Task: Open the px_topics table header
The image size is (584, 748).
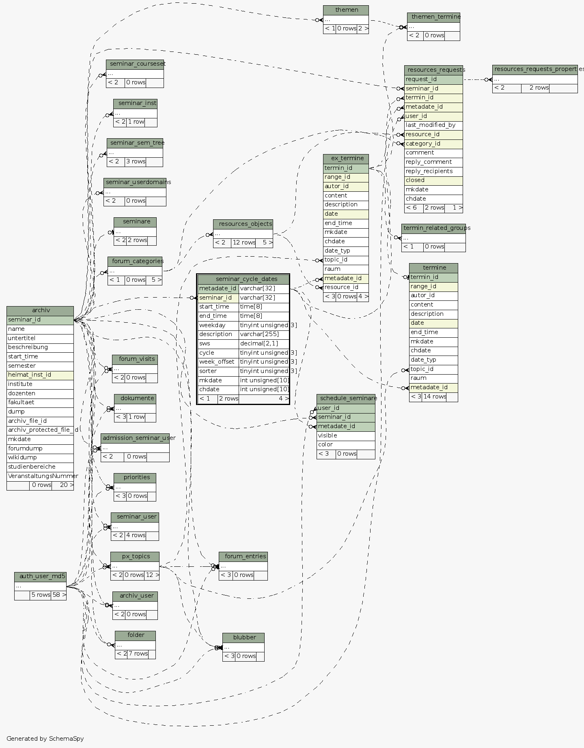Action: click(135, 557)
